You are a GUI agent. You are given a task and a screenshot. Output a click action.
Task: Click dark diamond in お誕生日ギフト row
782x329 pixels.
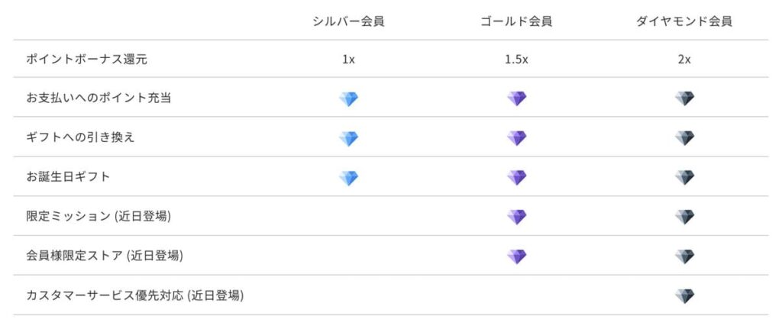[684, 177]
